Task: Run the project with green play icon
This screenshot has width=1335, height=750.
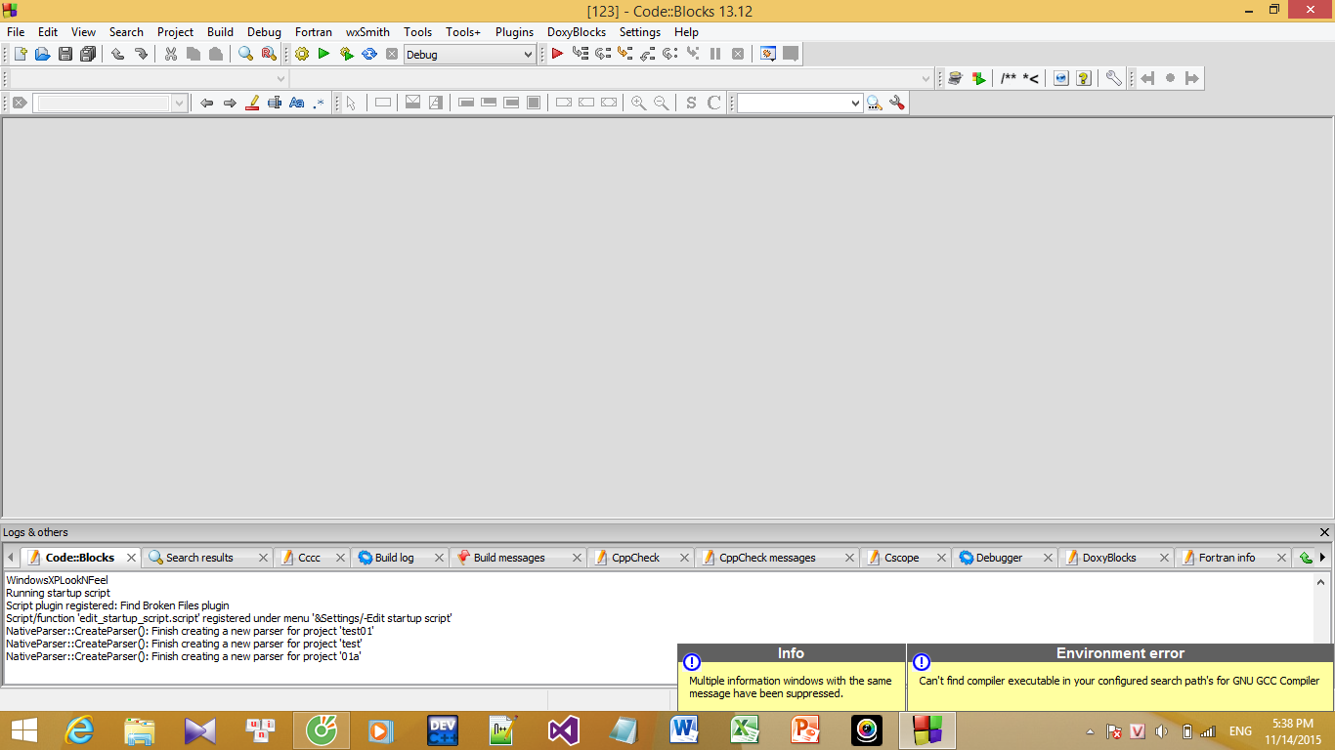Action: 323,54
